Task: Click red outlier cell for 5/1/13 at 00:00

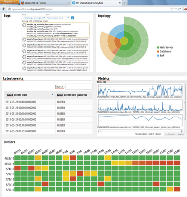Action: coord(18,168)
